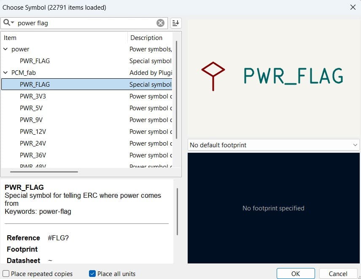Select the PWR_3V3 symbol row
The height and width of the screenshot is (279, 361).
(x=87, y=96)
